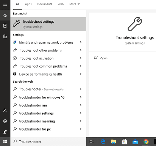Expand arrow for Troubleshoot activation
Screen dimensions: 156x146
pos(81,58)
